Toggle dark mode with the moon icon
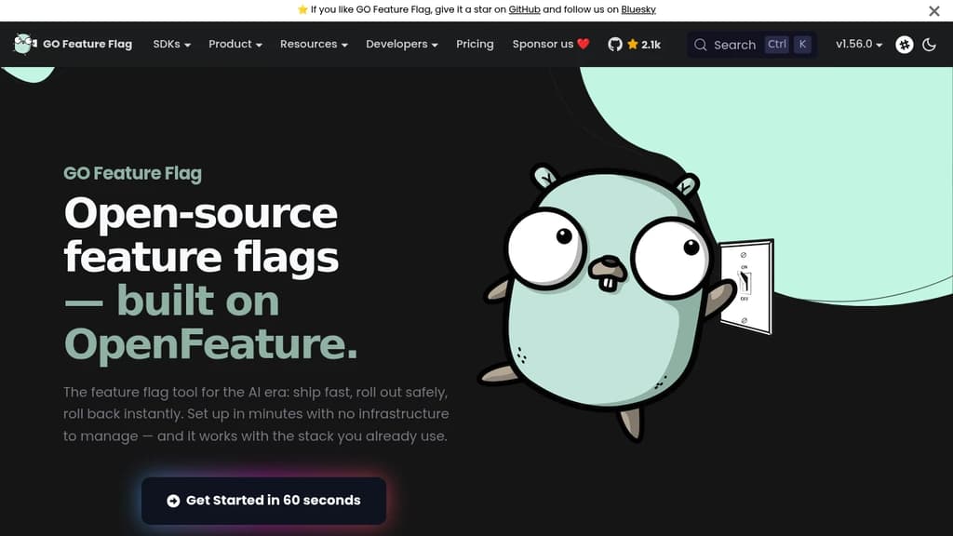 pyautogui.click(x=929, y=45)
